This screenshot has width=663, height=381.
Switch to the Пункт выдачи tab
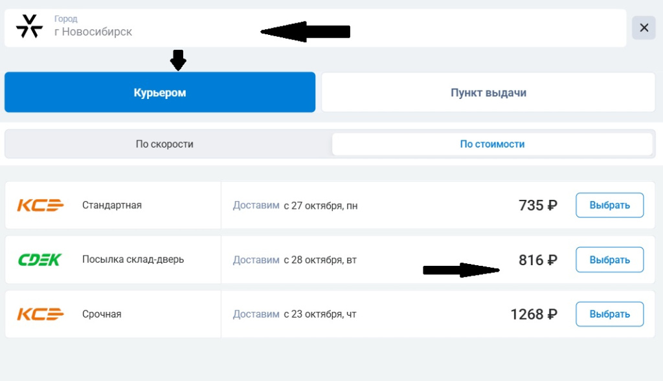tap(488, 93)
